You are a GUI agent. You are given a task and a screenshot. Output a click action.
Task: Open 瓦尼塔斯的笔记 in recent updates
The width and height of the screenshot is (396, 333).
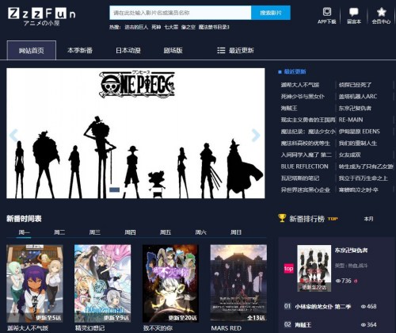[300, 178]
